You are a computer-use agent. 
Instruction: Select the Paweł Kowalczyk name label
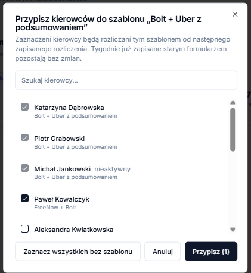click(61, 199)
